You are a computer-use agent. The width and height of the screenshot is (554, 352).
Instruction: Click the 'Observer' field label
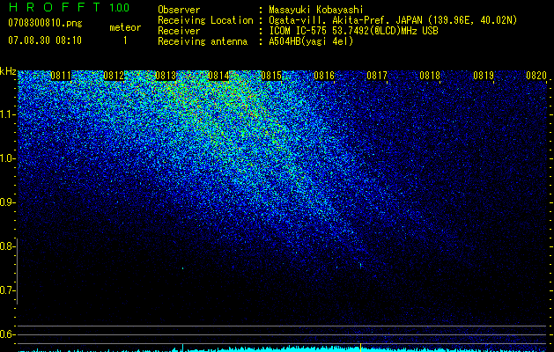click(179, 10)
